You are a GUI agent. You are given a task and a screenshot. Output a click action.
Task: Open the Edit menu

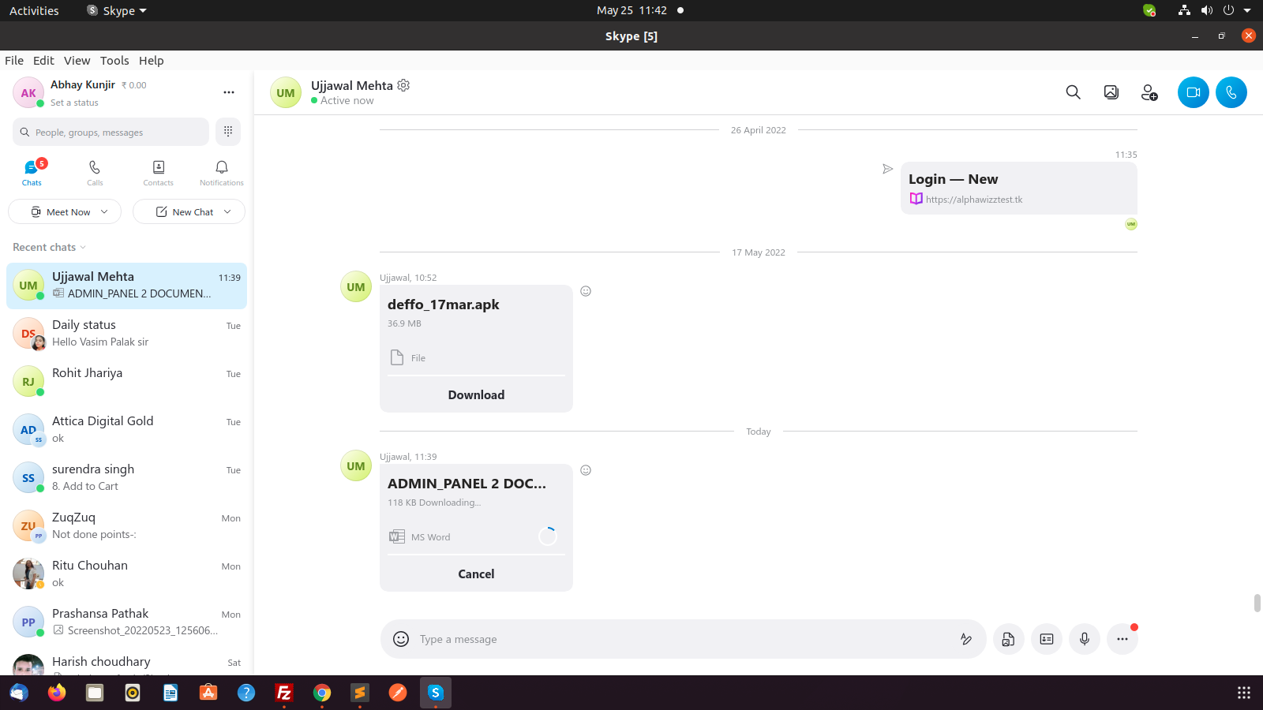pyautogui.click(x=43, y=61)
